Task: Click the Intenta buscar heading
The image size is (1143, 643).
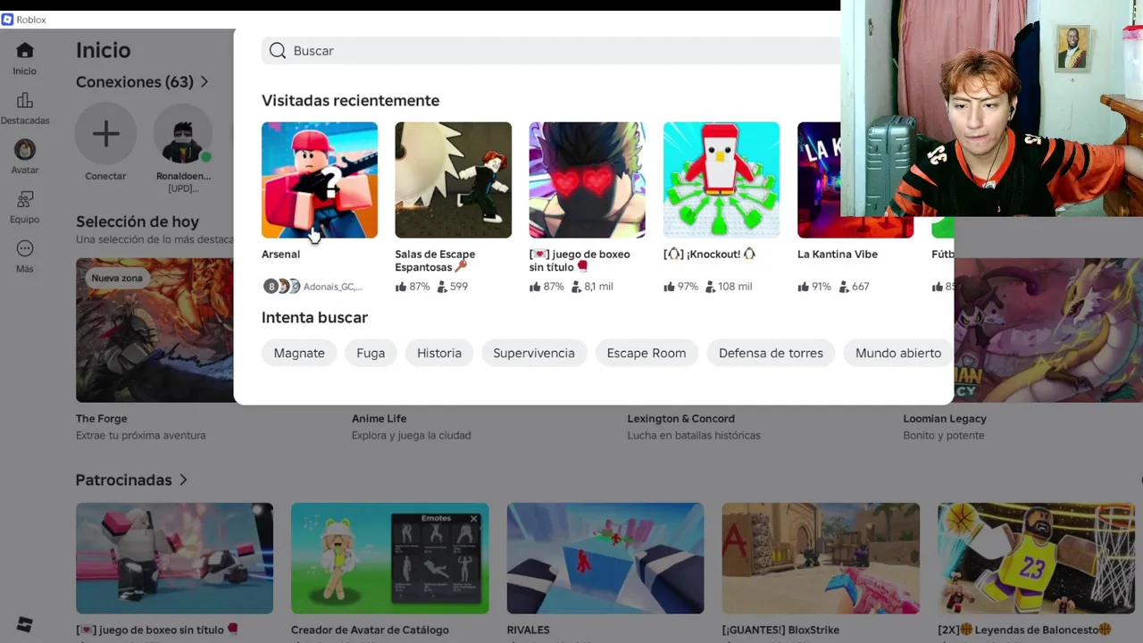Action: [x=314, y=318]
